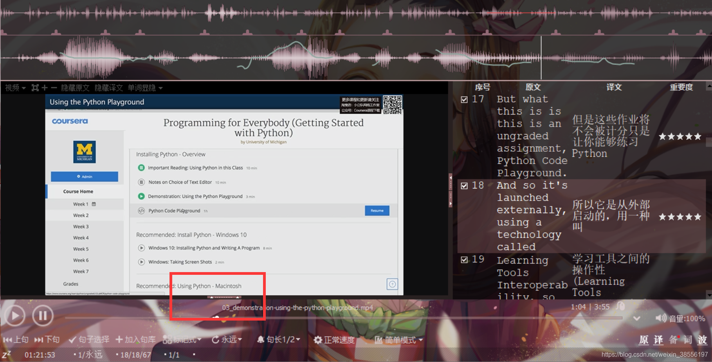
Task: Select sentence 17 translation text
Action: click(611, 136)
